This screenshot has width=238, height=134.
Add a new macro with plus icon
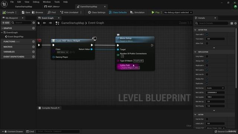(x=33, y=47)
